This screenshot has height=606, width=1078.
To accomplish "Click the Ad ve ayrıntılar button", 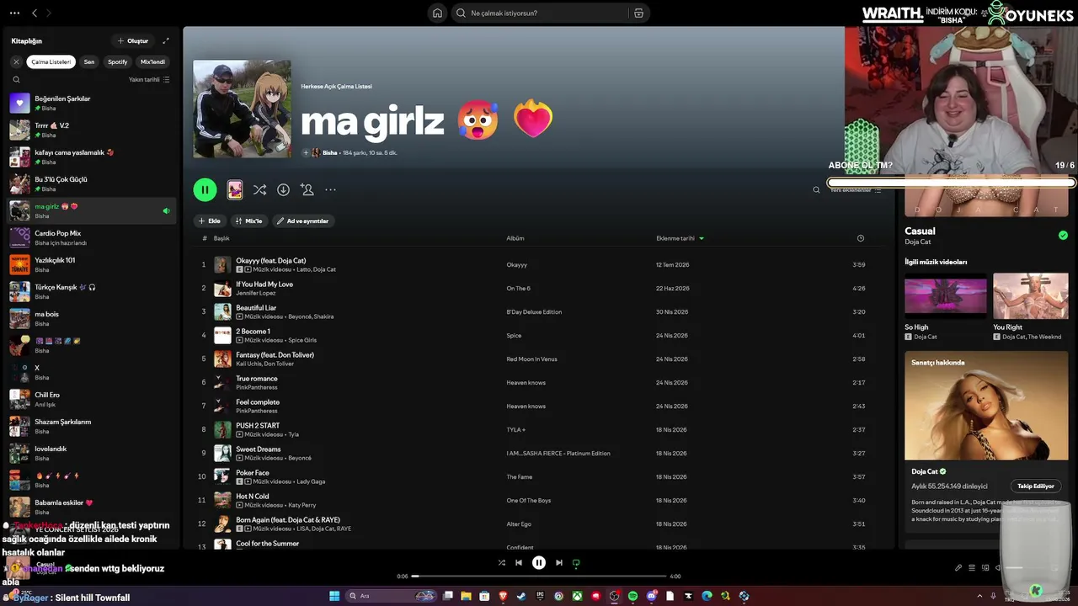I will (x=303, y=221).
